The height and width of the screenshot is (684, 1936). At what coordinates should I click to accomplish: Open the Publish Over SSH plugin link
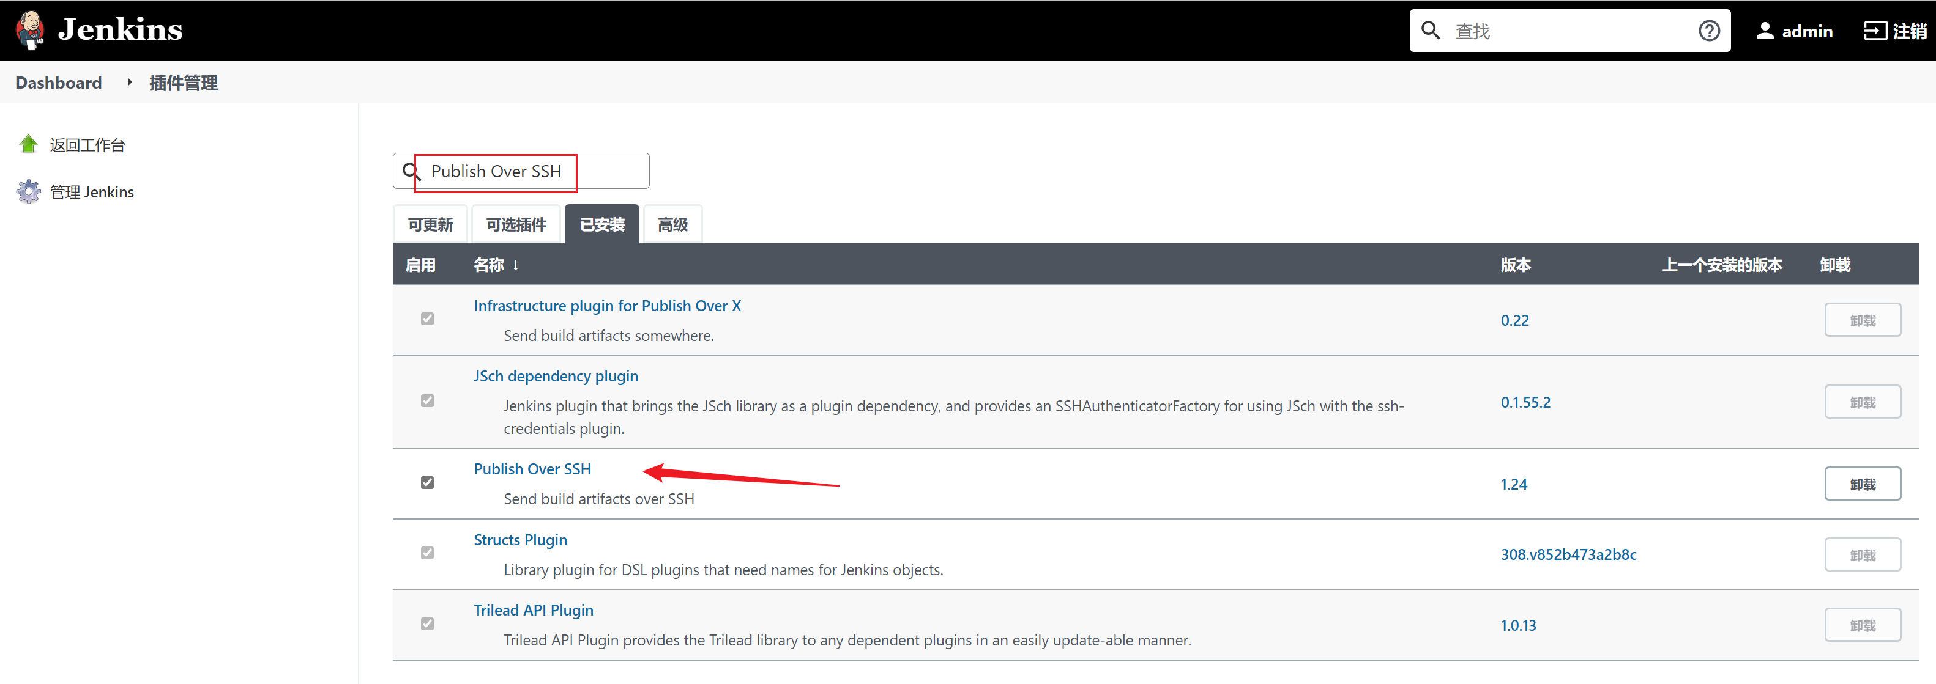point(532,469)
